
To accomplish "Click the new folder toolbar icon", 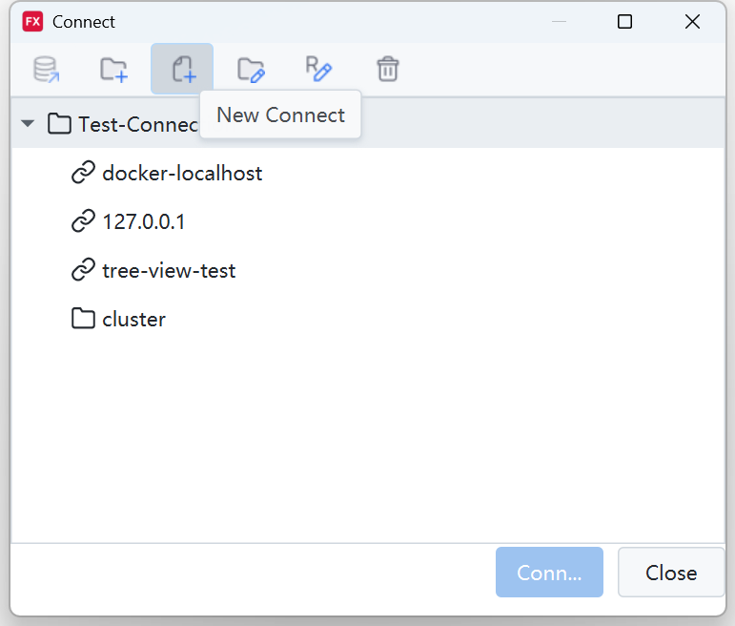I will (113, 69).
